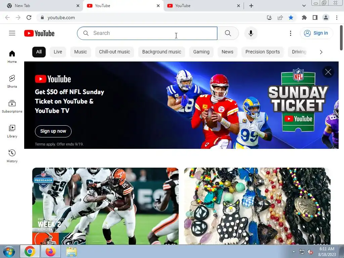The height and width of the screenshot is (258, 344).
Task: Select the Background music chip
Action: point(162,52)
